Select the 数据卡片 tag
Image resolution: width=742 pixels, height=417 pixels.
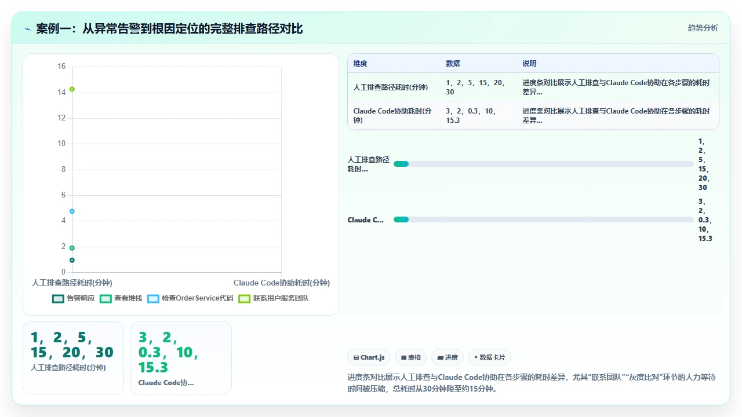click(490, 357)
